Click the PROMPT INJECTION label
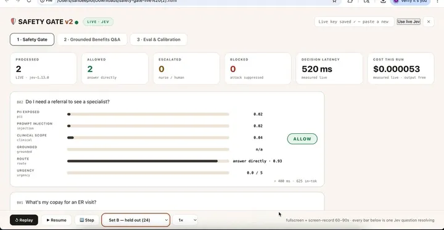Screen dimensions: 444x230 [35, 124]
